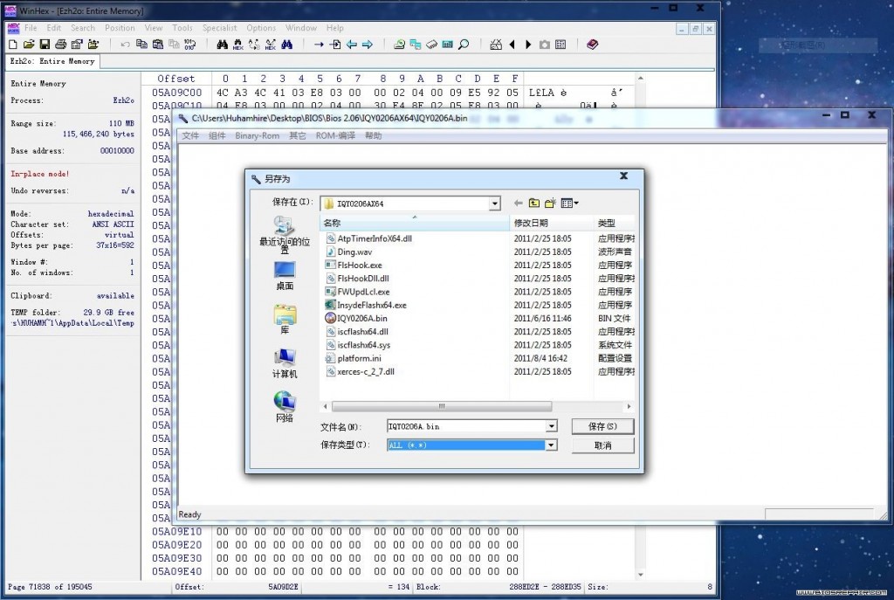Screen dimensions: 894x600
Task: Create new folder in save dialog
Action: [x=550, y=203]
